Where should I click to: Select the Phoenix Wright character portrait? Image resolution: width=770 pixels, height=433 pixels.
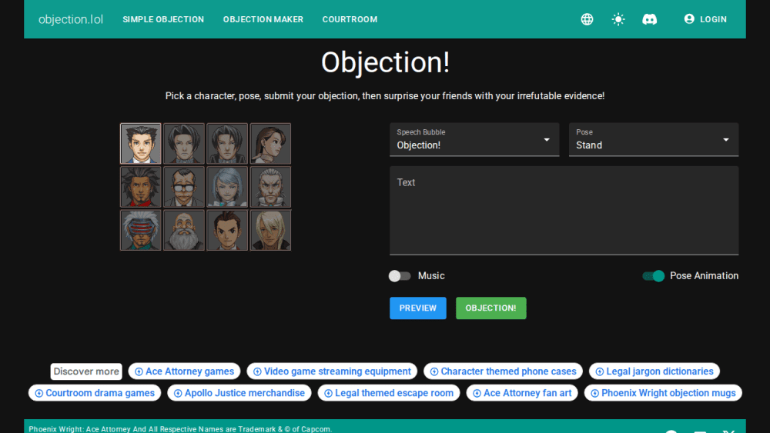[x=140, y=144]
